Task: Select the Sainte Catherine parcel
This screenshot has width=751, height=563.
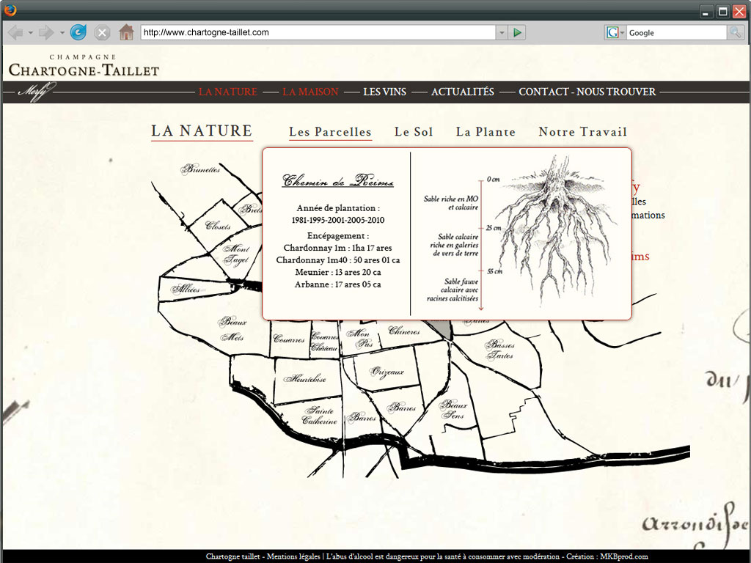Action: coord(320,416)
